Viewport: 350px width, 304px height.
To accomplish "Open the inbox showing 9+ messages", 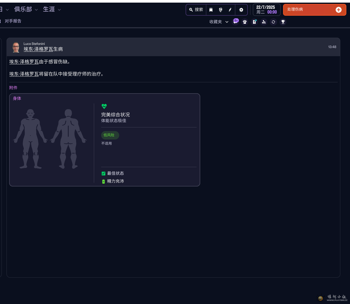I will click(x=236, y=22).
